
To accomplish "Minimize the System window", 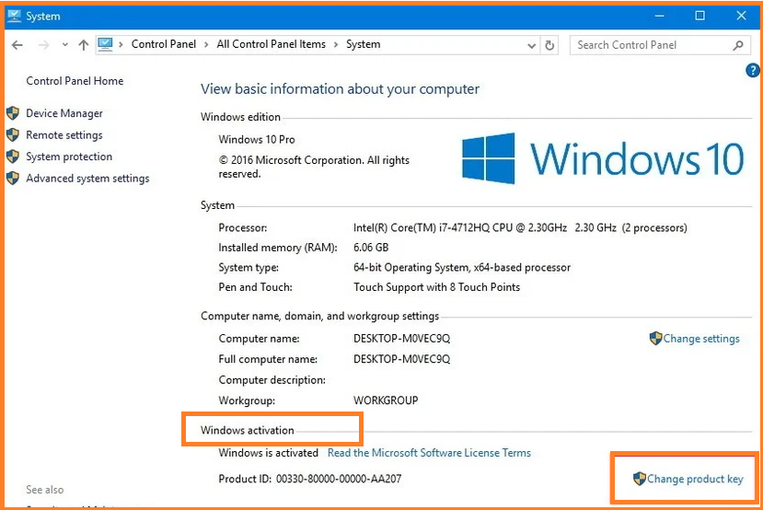I will [x=659, y=16].
